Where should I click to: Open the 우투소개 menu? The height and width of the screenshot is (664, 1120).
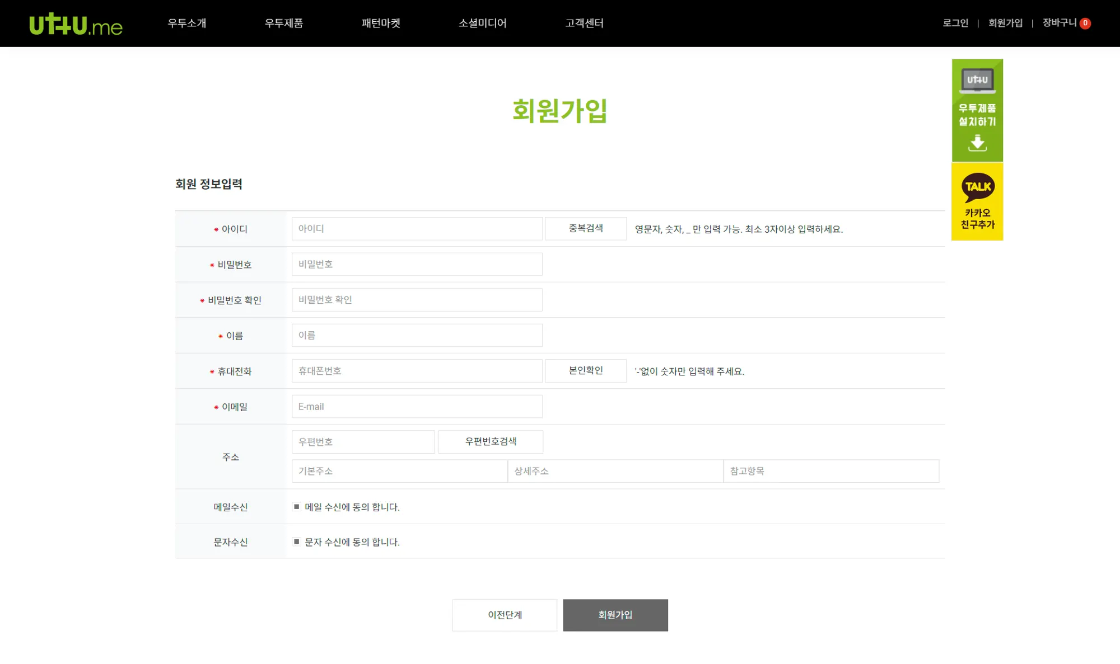[x=187, y=23]
